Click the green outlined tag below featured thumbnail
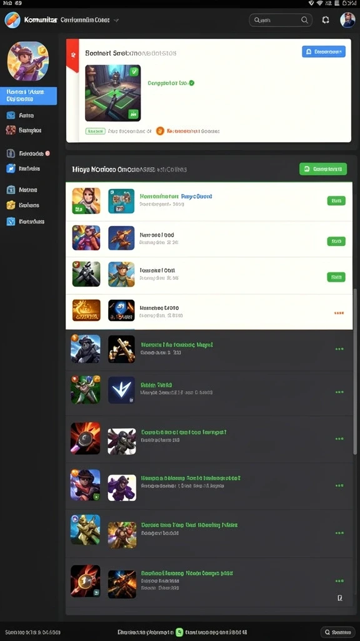This screenshot has height=641, width=360. [96, 131]
